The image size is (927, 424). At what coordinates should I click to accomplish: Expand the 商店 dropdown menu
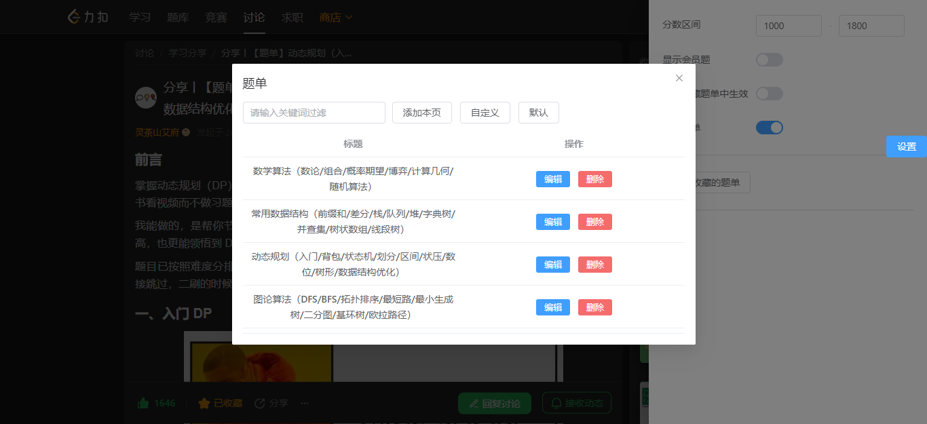[x=336, y=17]
